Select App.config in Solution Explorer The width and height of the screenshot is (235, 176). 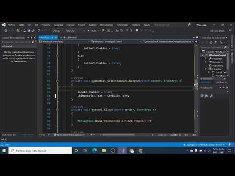tap(216, 66)
